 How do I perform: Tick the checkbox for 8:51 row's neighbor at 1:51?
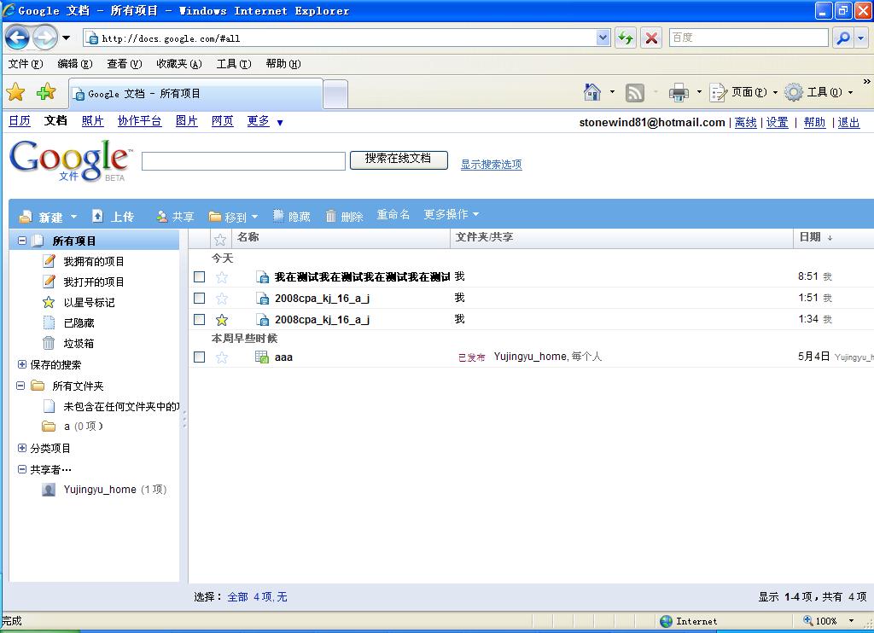point(199,298)
